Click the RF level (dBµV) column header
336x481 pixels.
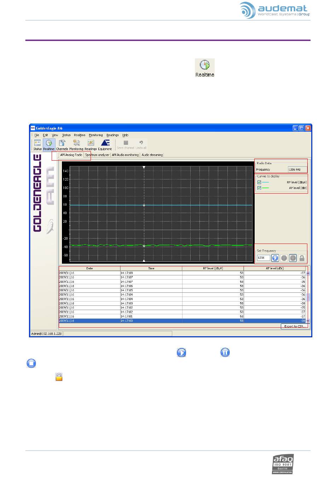click(213, 269)
